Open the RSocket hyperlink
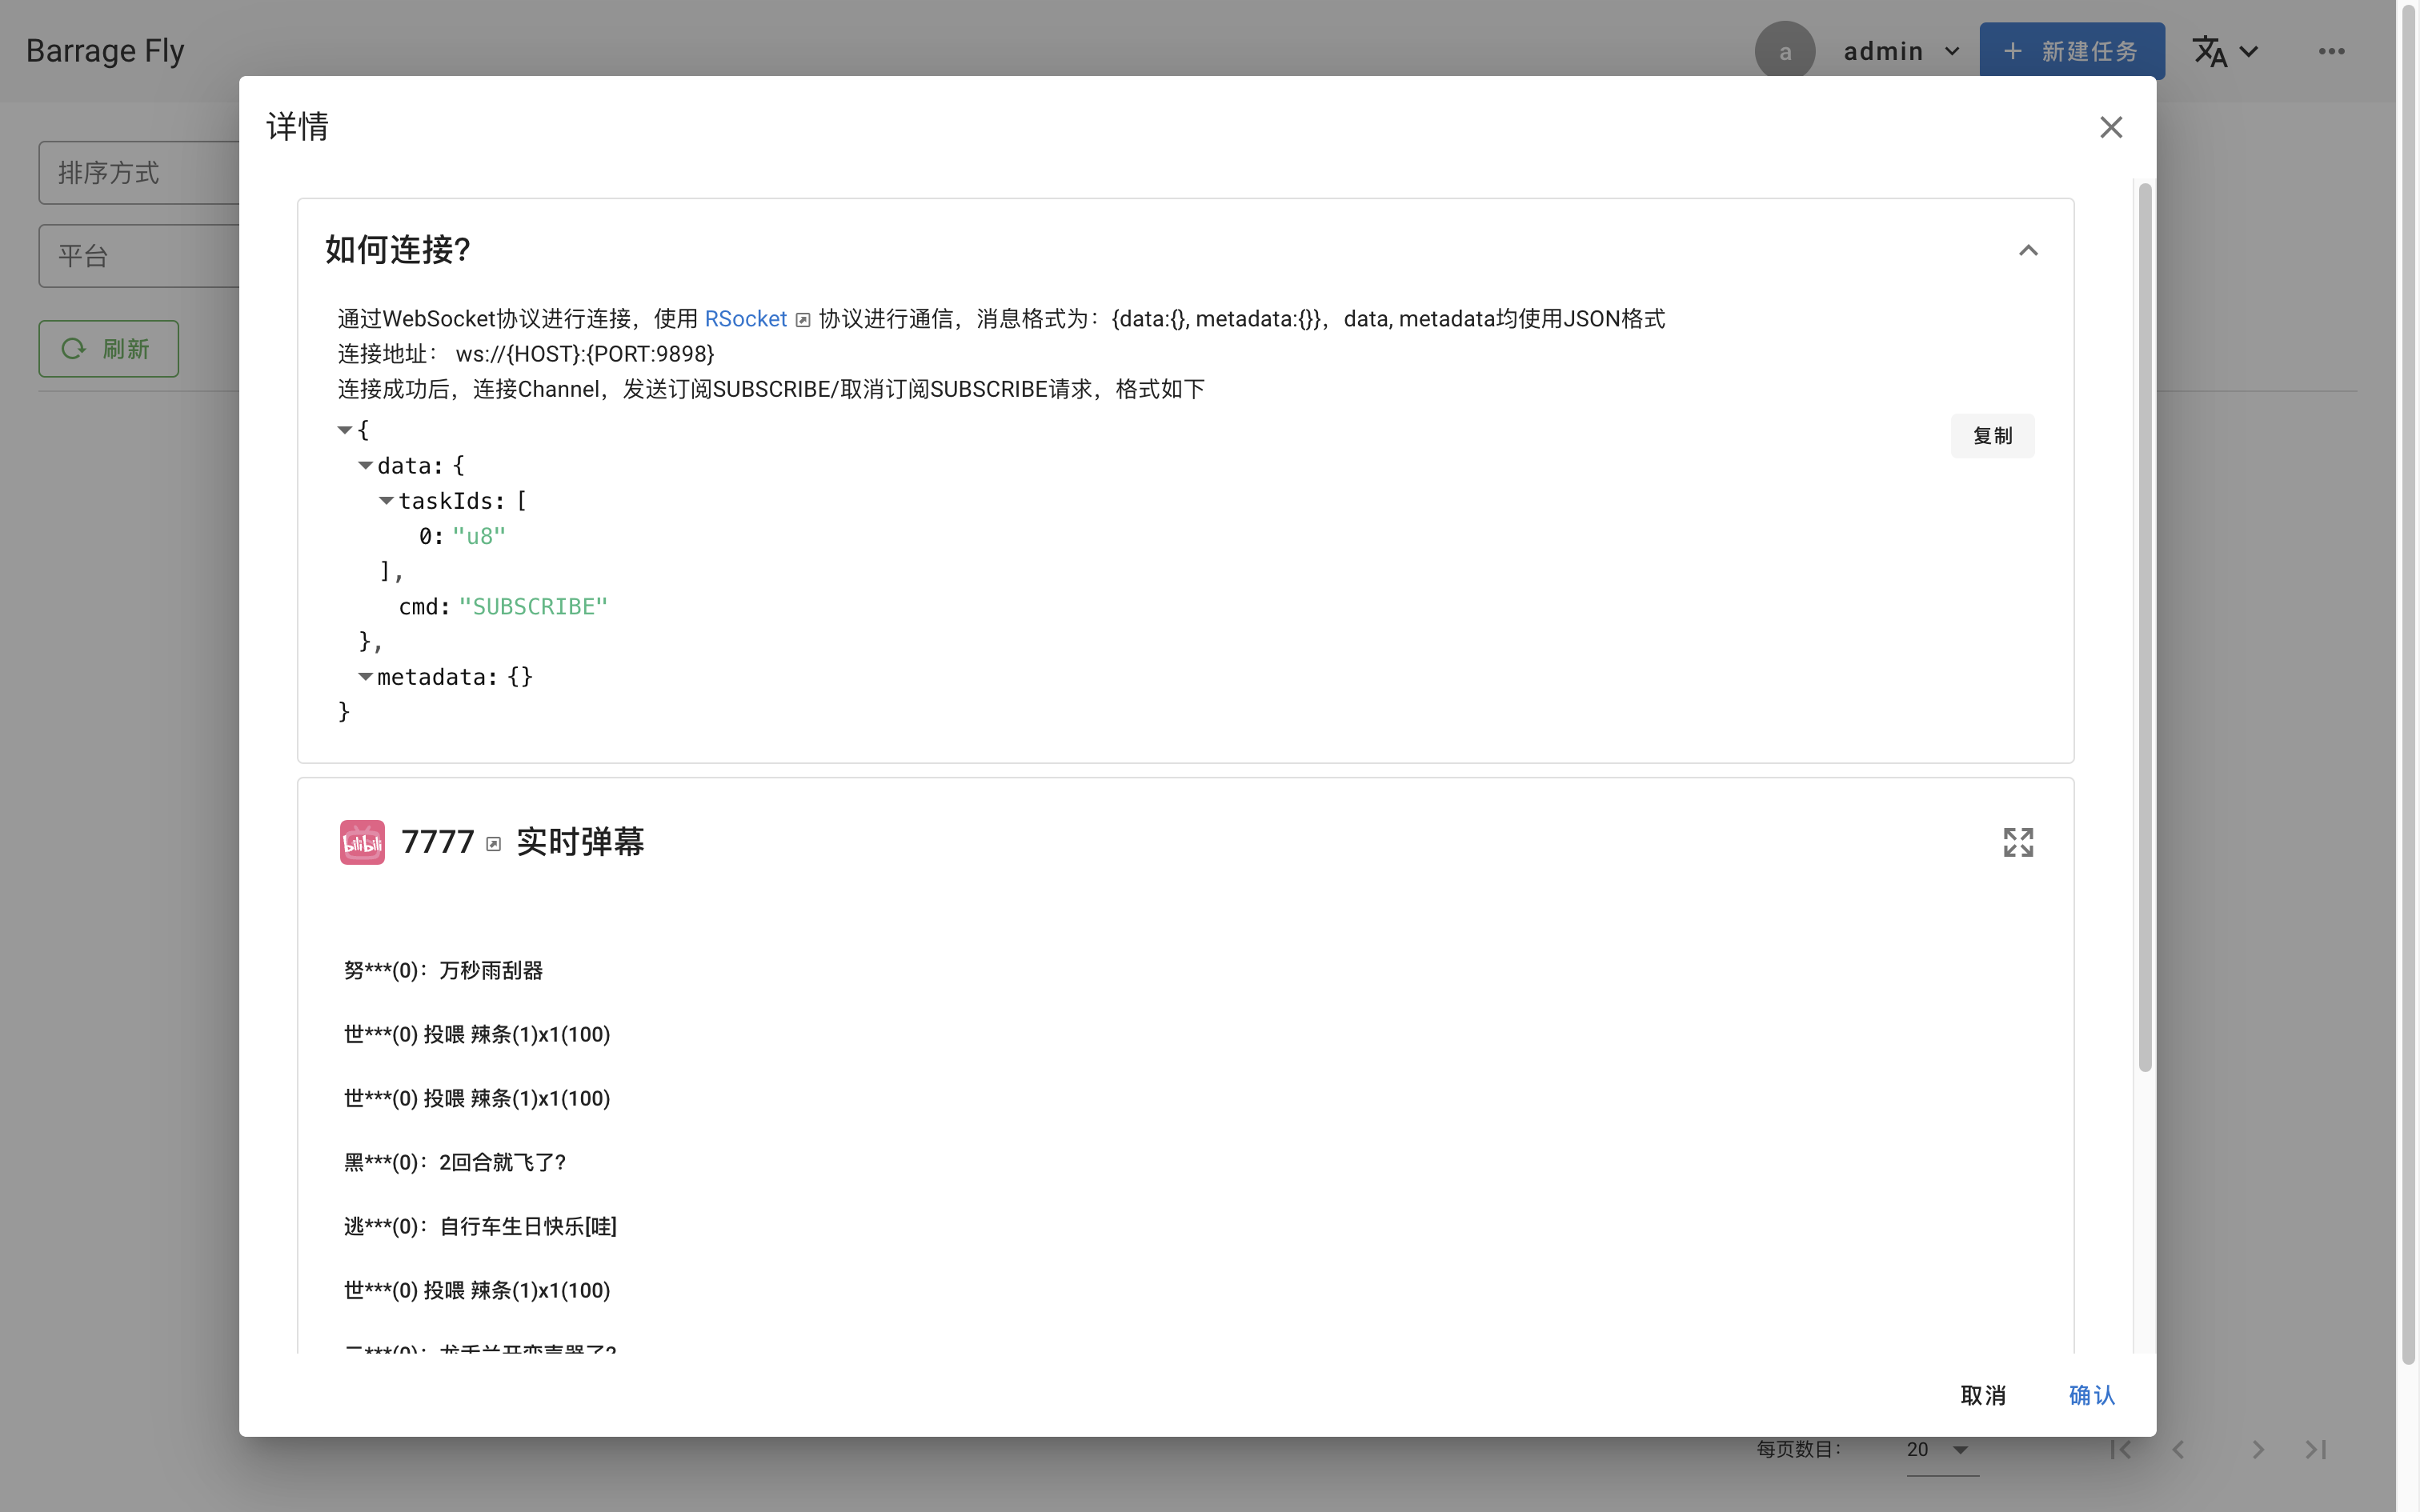This screenshot has height=1512, width=2420. tap(745, 319)
